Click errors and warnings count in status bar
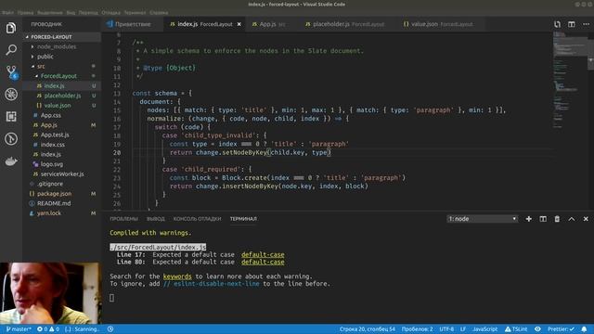The height and width of the screenshot is (334, 594). 48,329
